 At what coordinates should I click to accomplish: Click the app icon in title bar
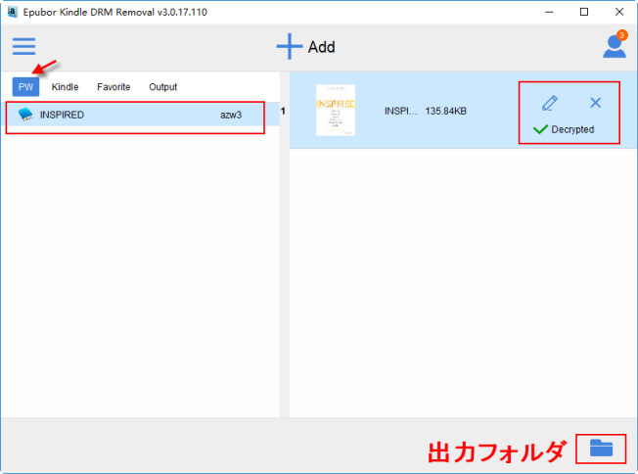click(x=12, y=12)
